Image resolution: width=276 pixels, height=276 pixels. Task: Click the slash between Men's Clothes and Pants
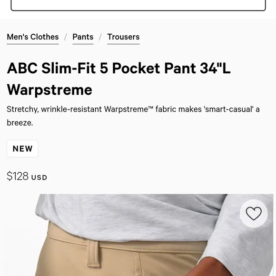coord(66,37)
